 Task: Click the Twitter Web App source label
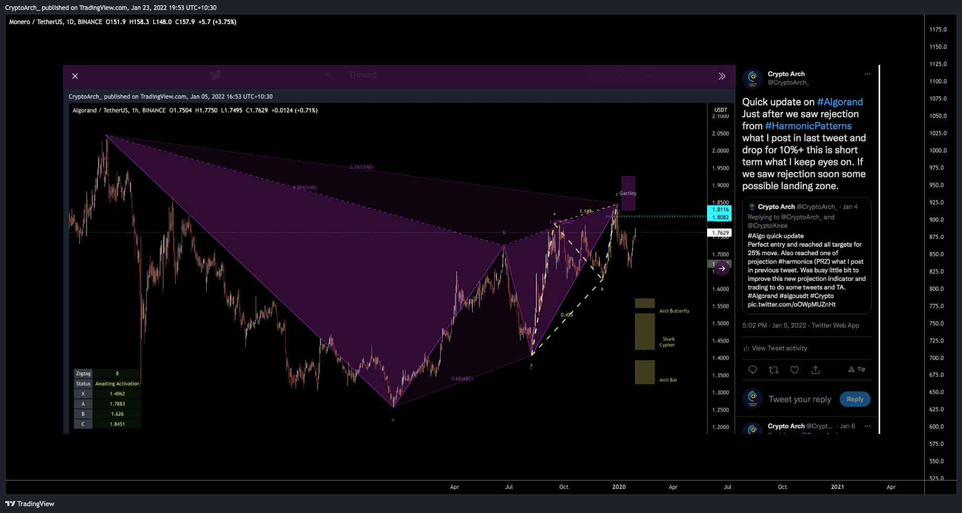click(x=835, y=325)
